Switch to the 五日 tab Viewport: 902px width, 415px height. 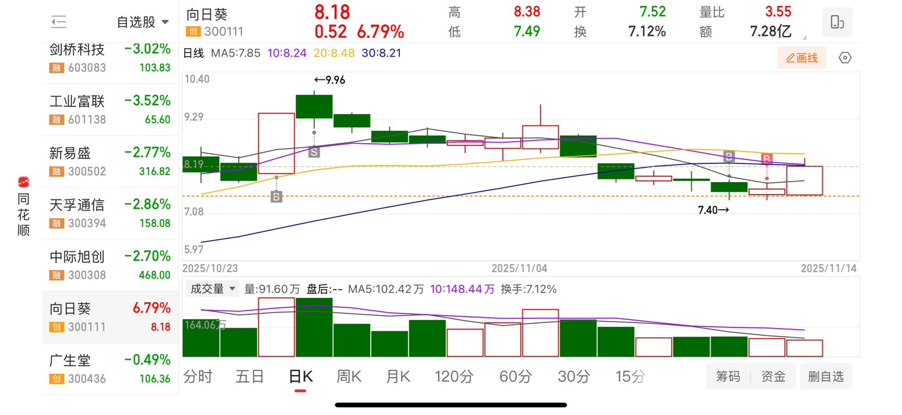pyautogui.click(x=250, y=377)
